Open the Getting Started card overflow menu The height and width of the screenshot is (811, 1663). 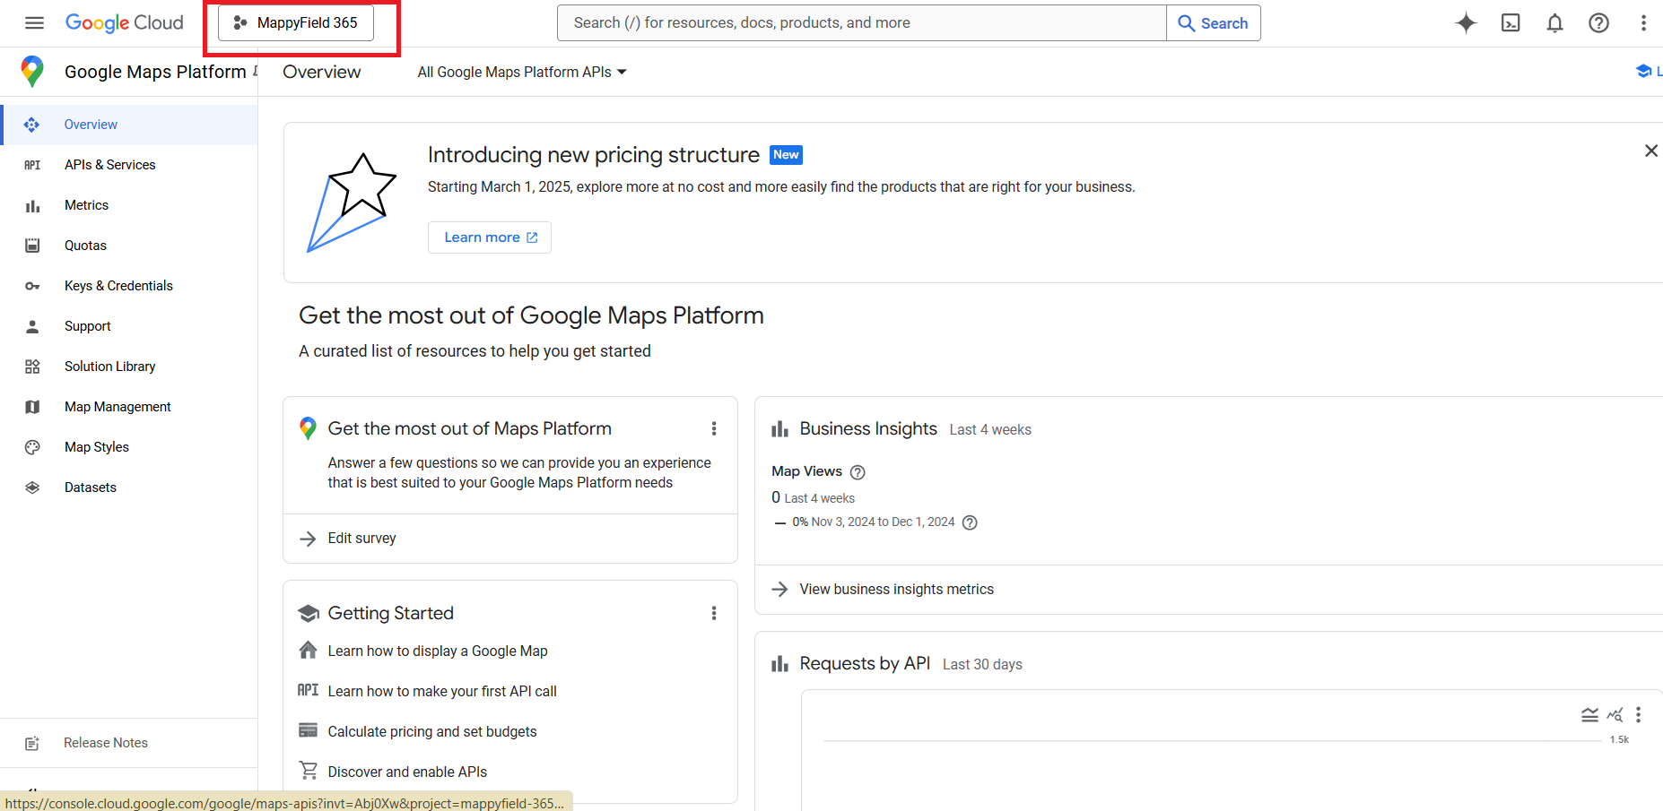click(714, 613)
